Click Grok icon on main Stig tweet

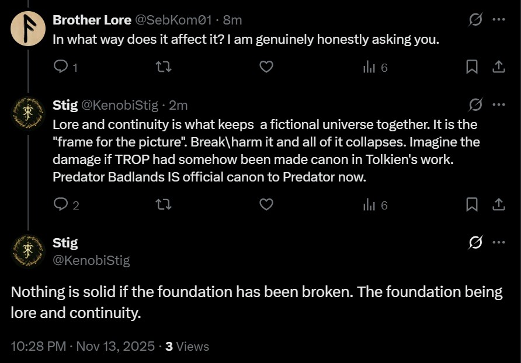[475, 242]
